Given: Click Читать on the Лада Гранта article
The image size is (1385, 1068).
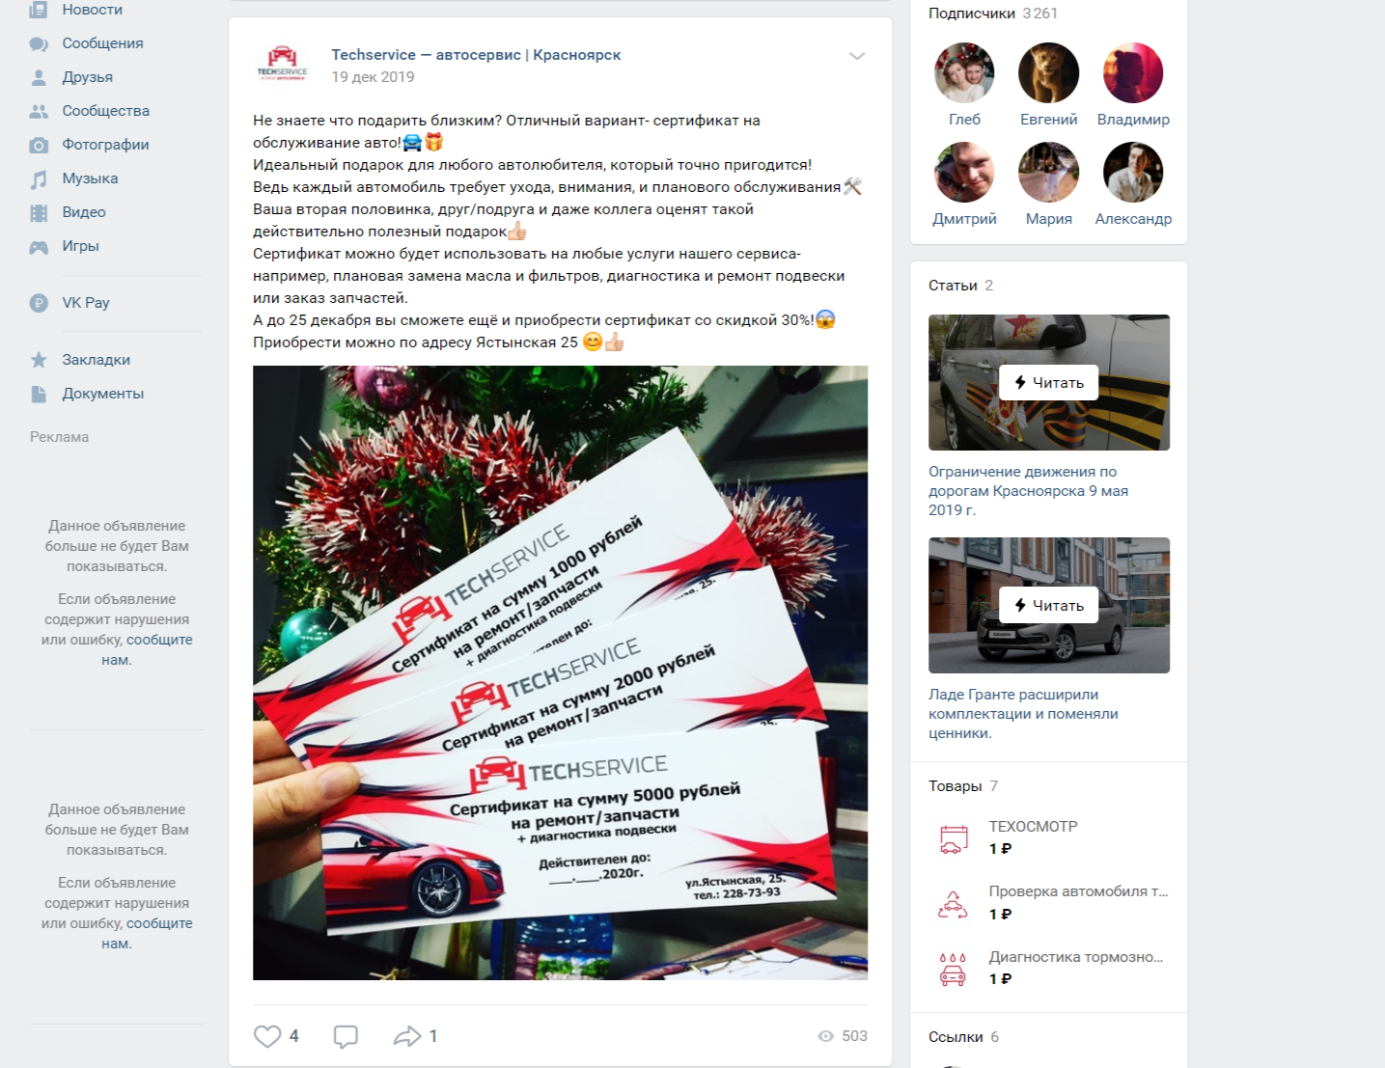Looking at the screenshot, I should coord(1048,606).
